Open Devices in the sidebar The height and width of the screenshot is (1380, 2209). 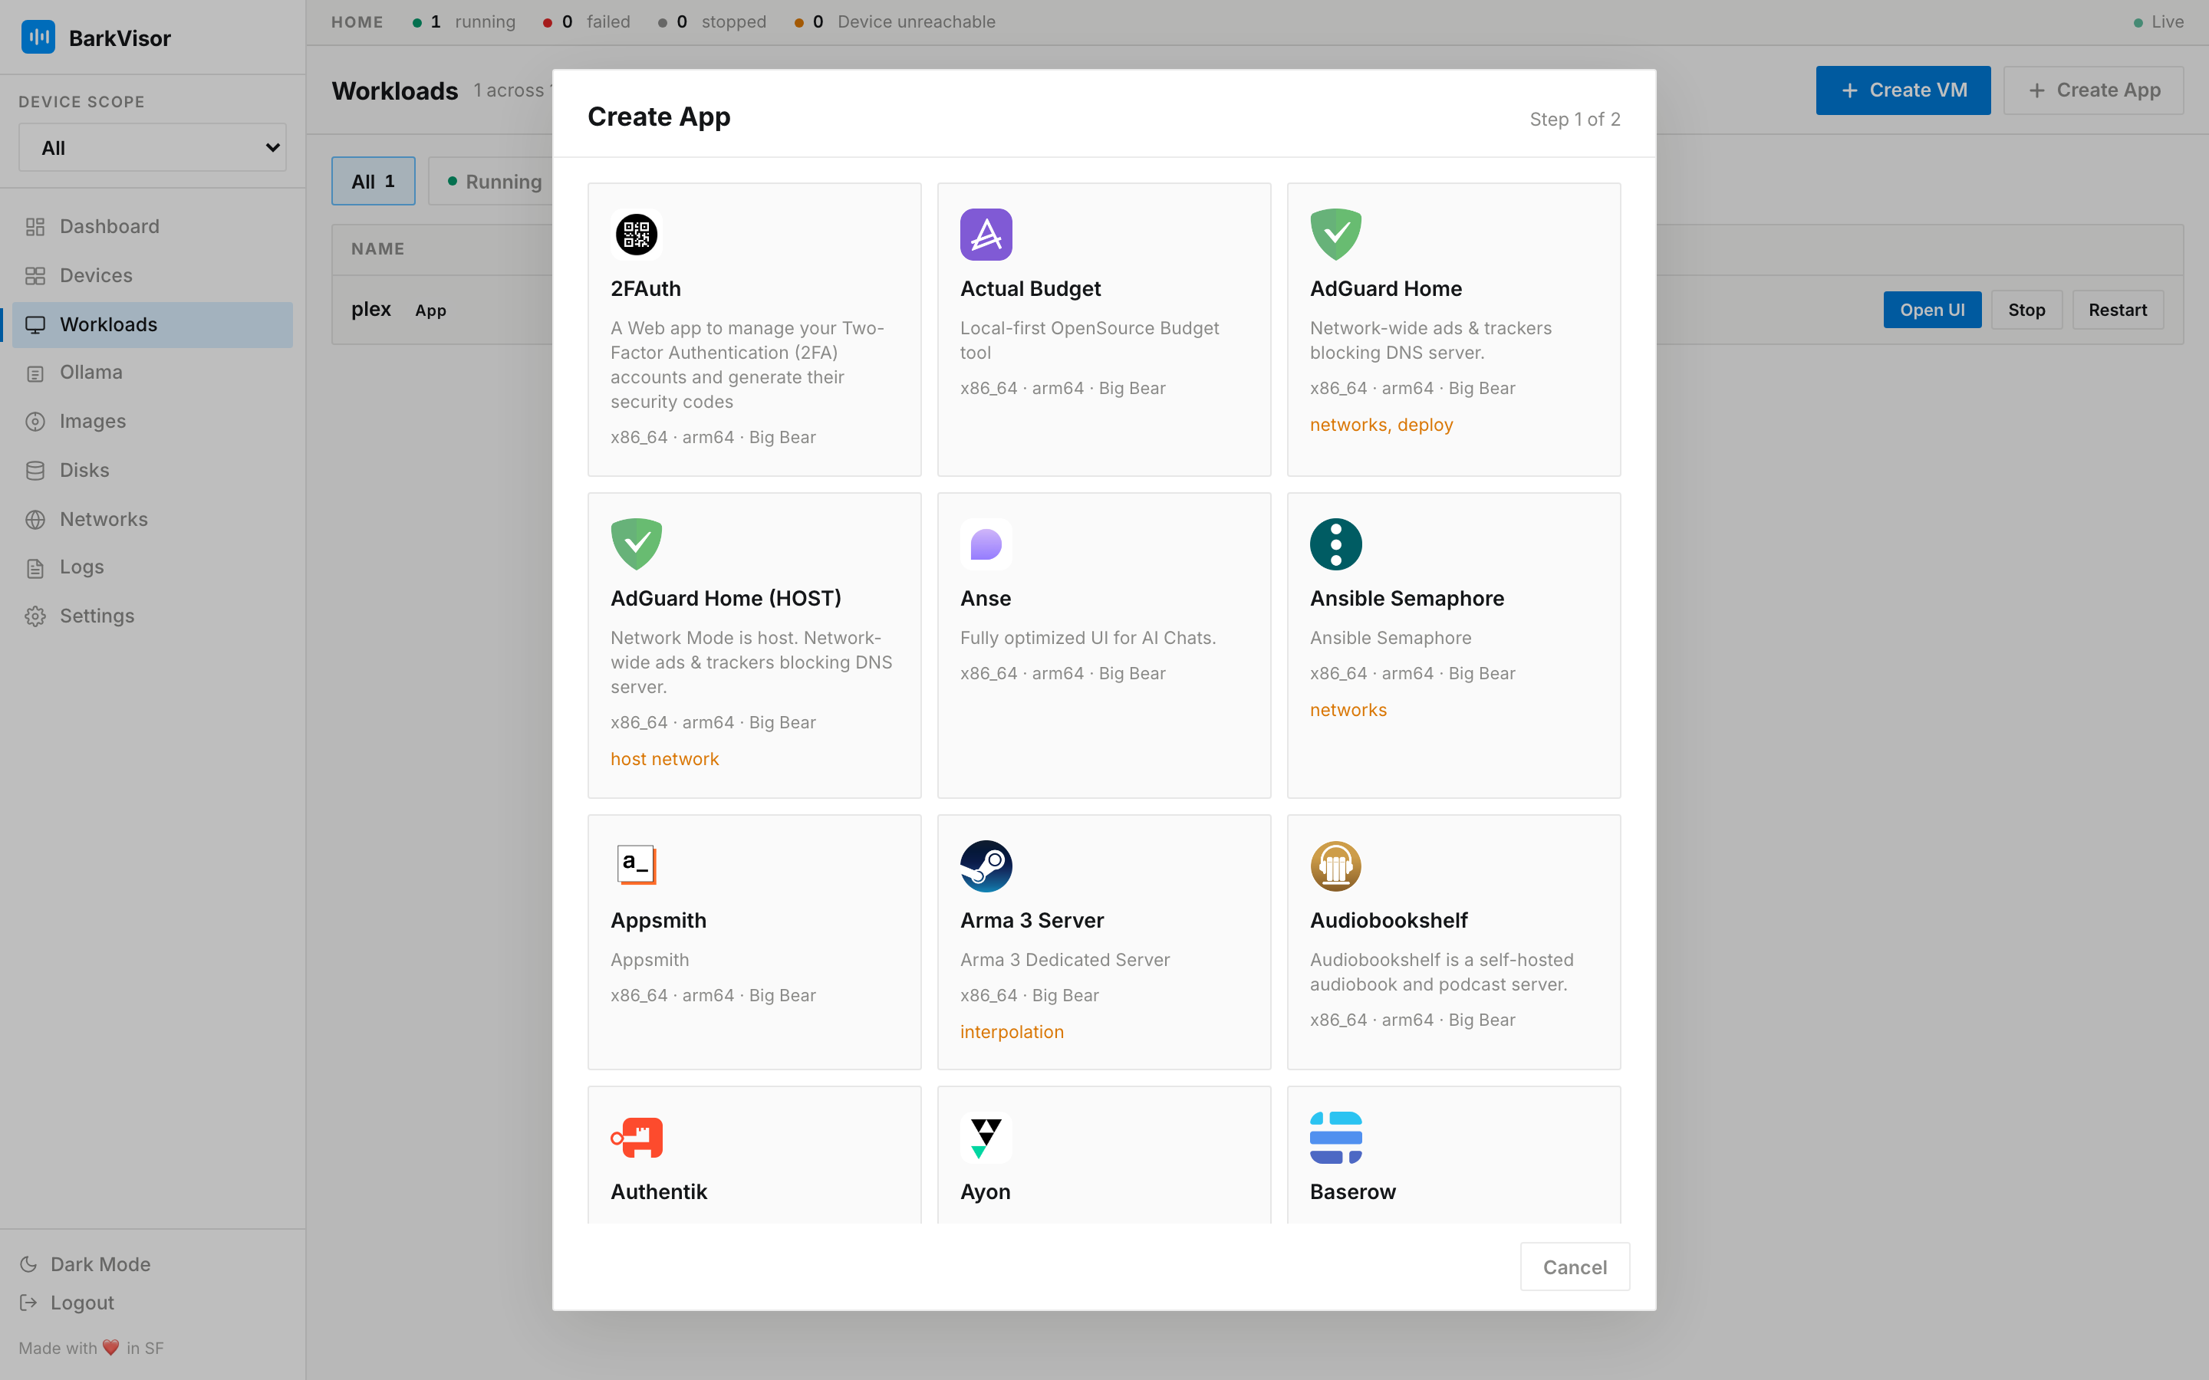tap(153, 276)
